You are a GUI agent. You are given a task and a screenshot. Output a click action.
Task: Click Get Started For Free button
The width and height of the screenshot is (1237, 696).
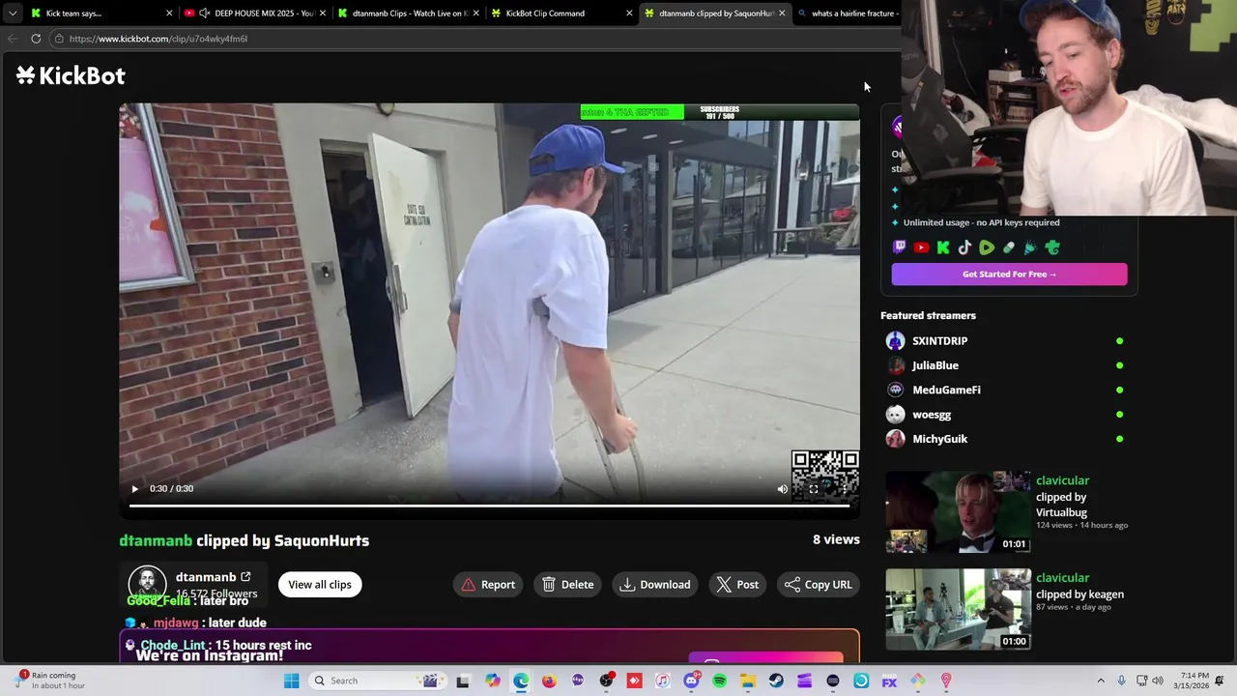pos(1009,274)
